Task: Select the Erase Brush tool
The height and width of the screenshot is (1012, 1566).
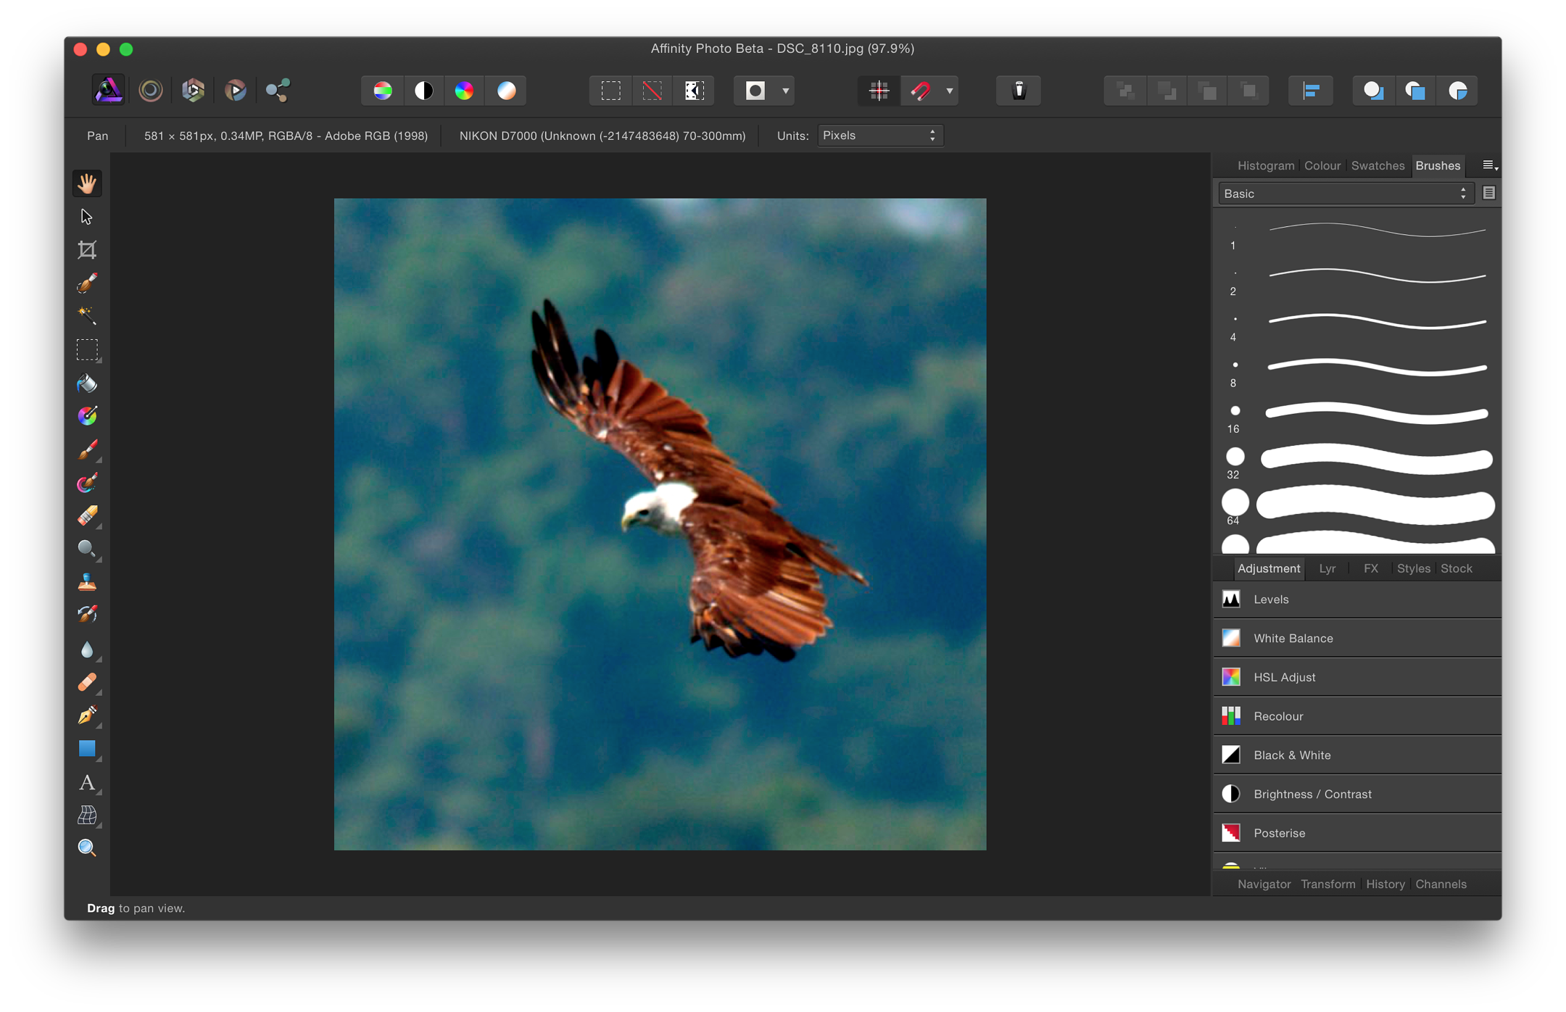Action: click(x=87, y=516)
